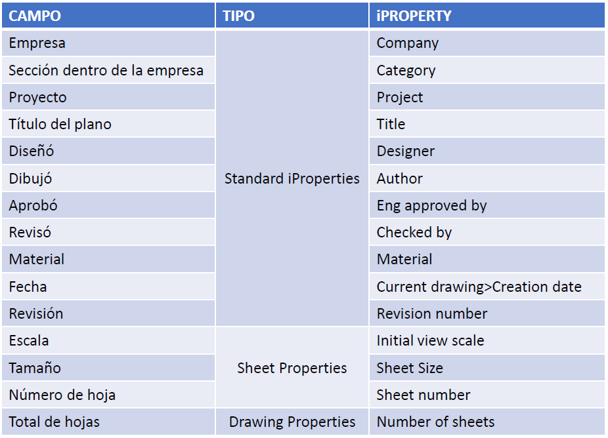Select the 'Sección dentro de la empresa' cell
This screenshot has height=438, width=608.
[x=106, y=70]
